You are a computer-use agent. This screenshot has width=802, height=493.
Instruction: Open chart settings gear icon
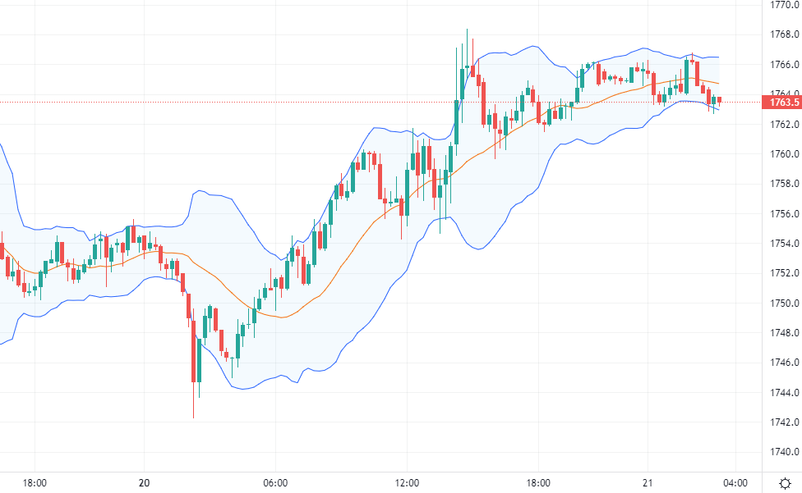[785, 482]
